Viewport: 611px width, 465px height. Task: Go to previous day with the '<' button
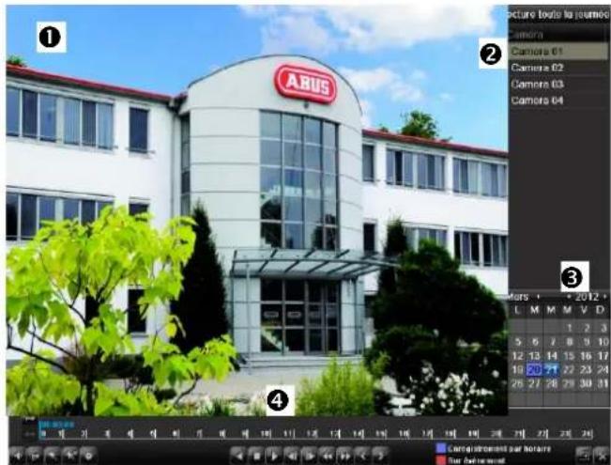[362, 456]
